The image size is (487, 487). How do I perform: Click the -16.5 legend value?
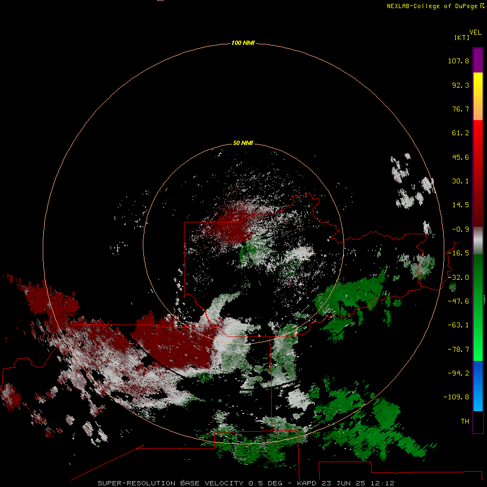coord(458,253)
